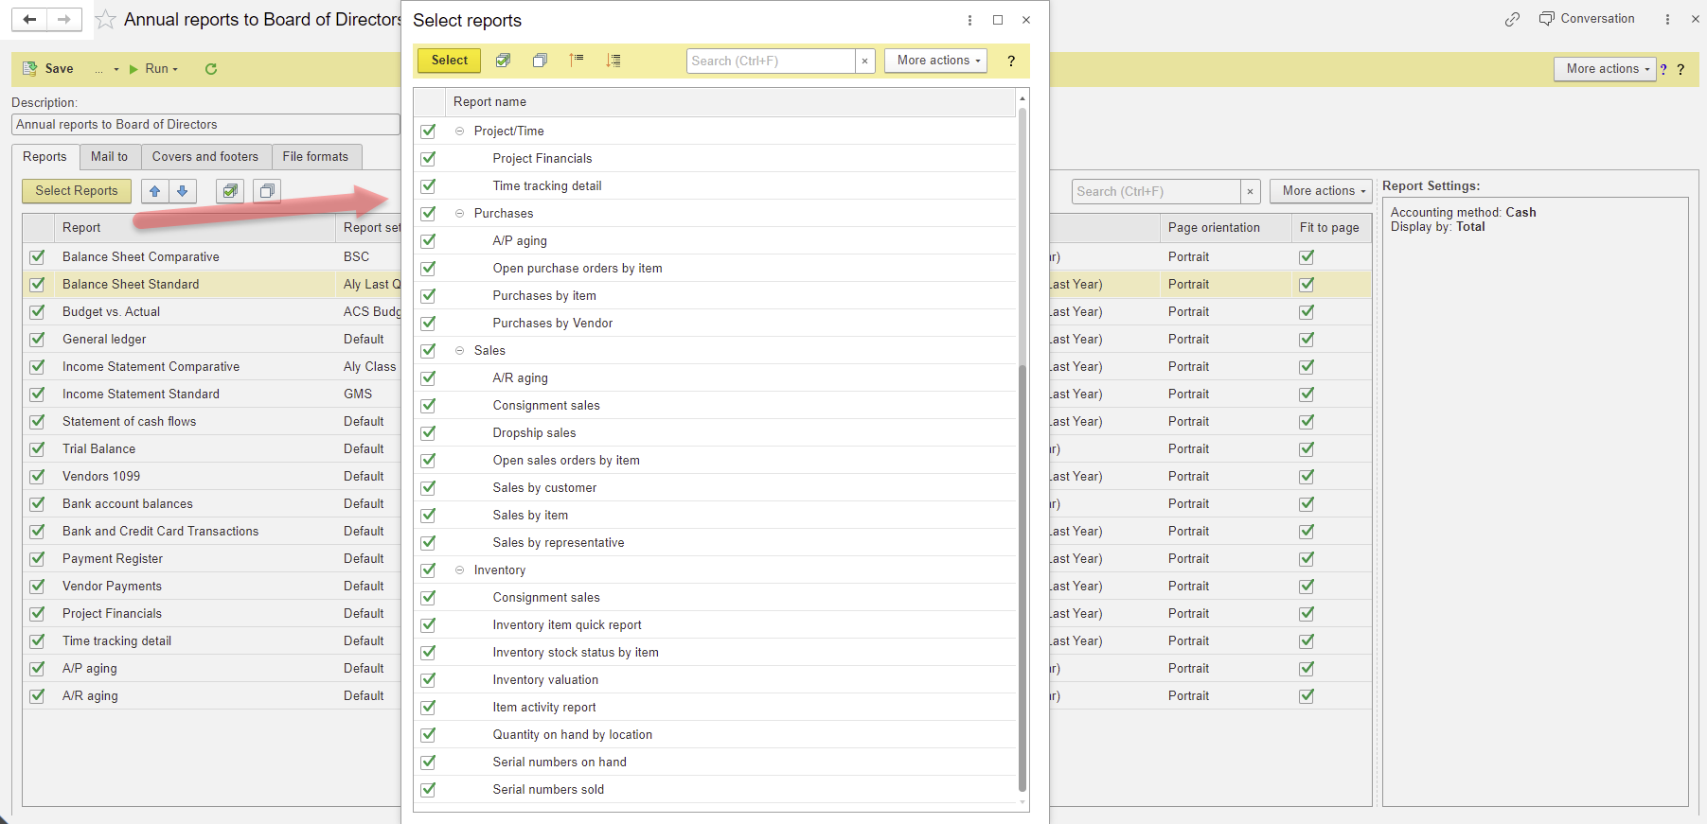Viewport: 1707px width, 824px height.
Task: Select the A/P aging row in Purchases
Action: tap(715, 240)
